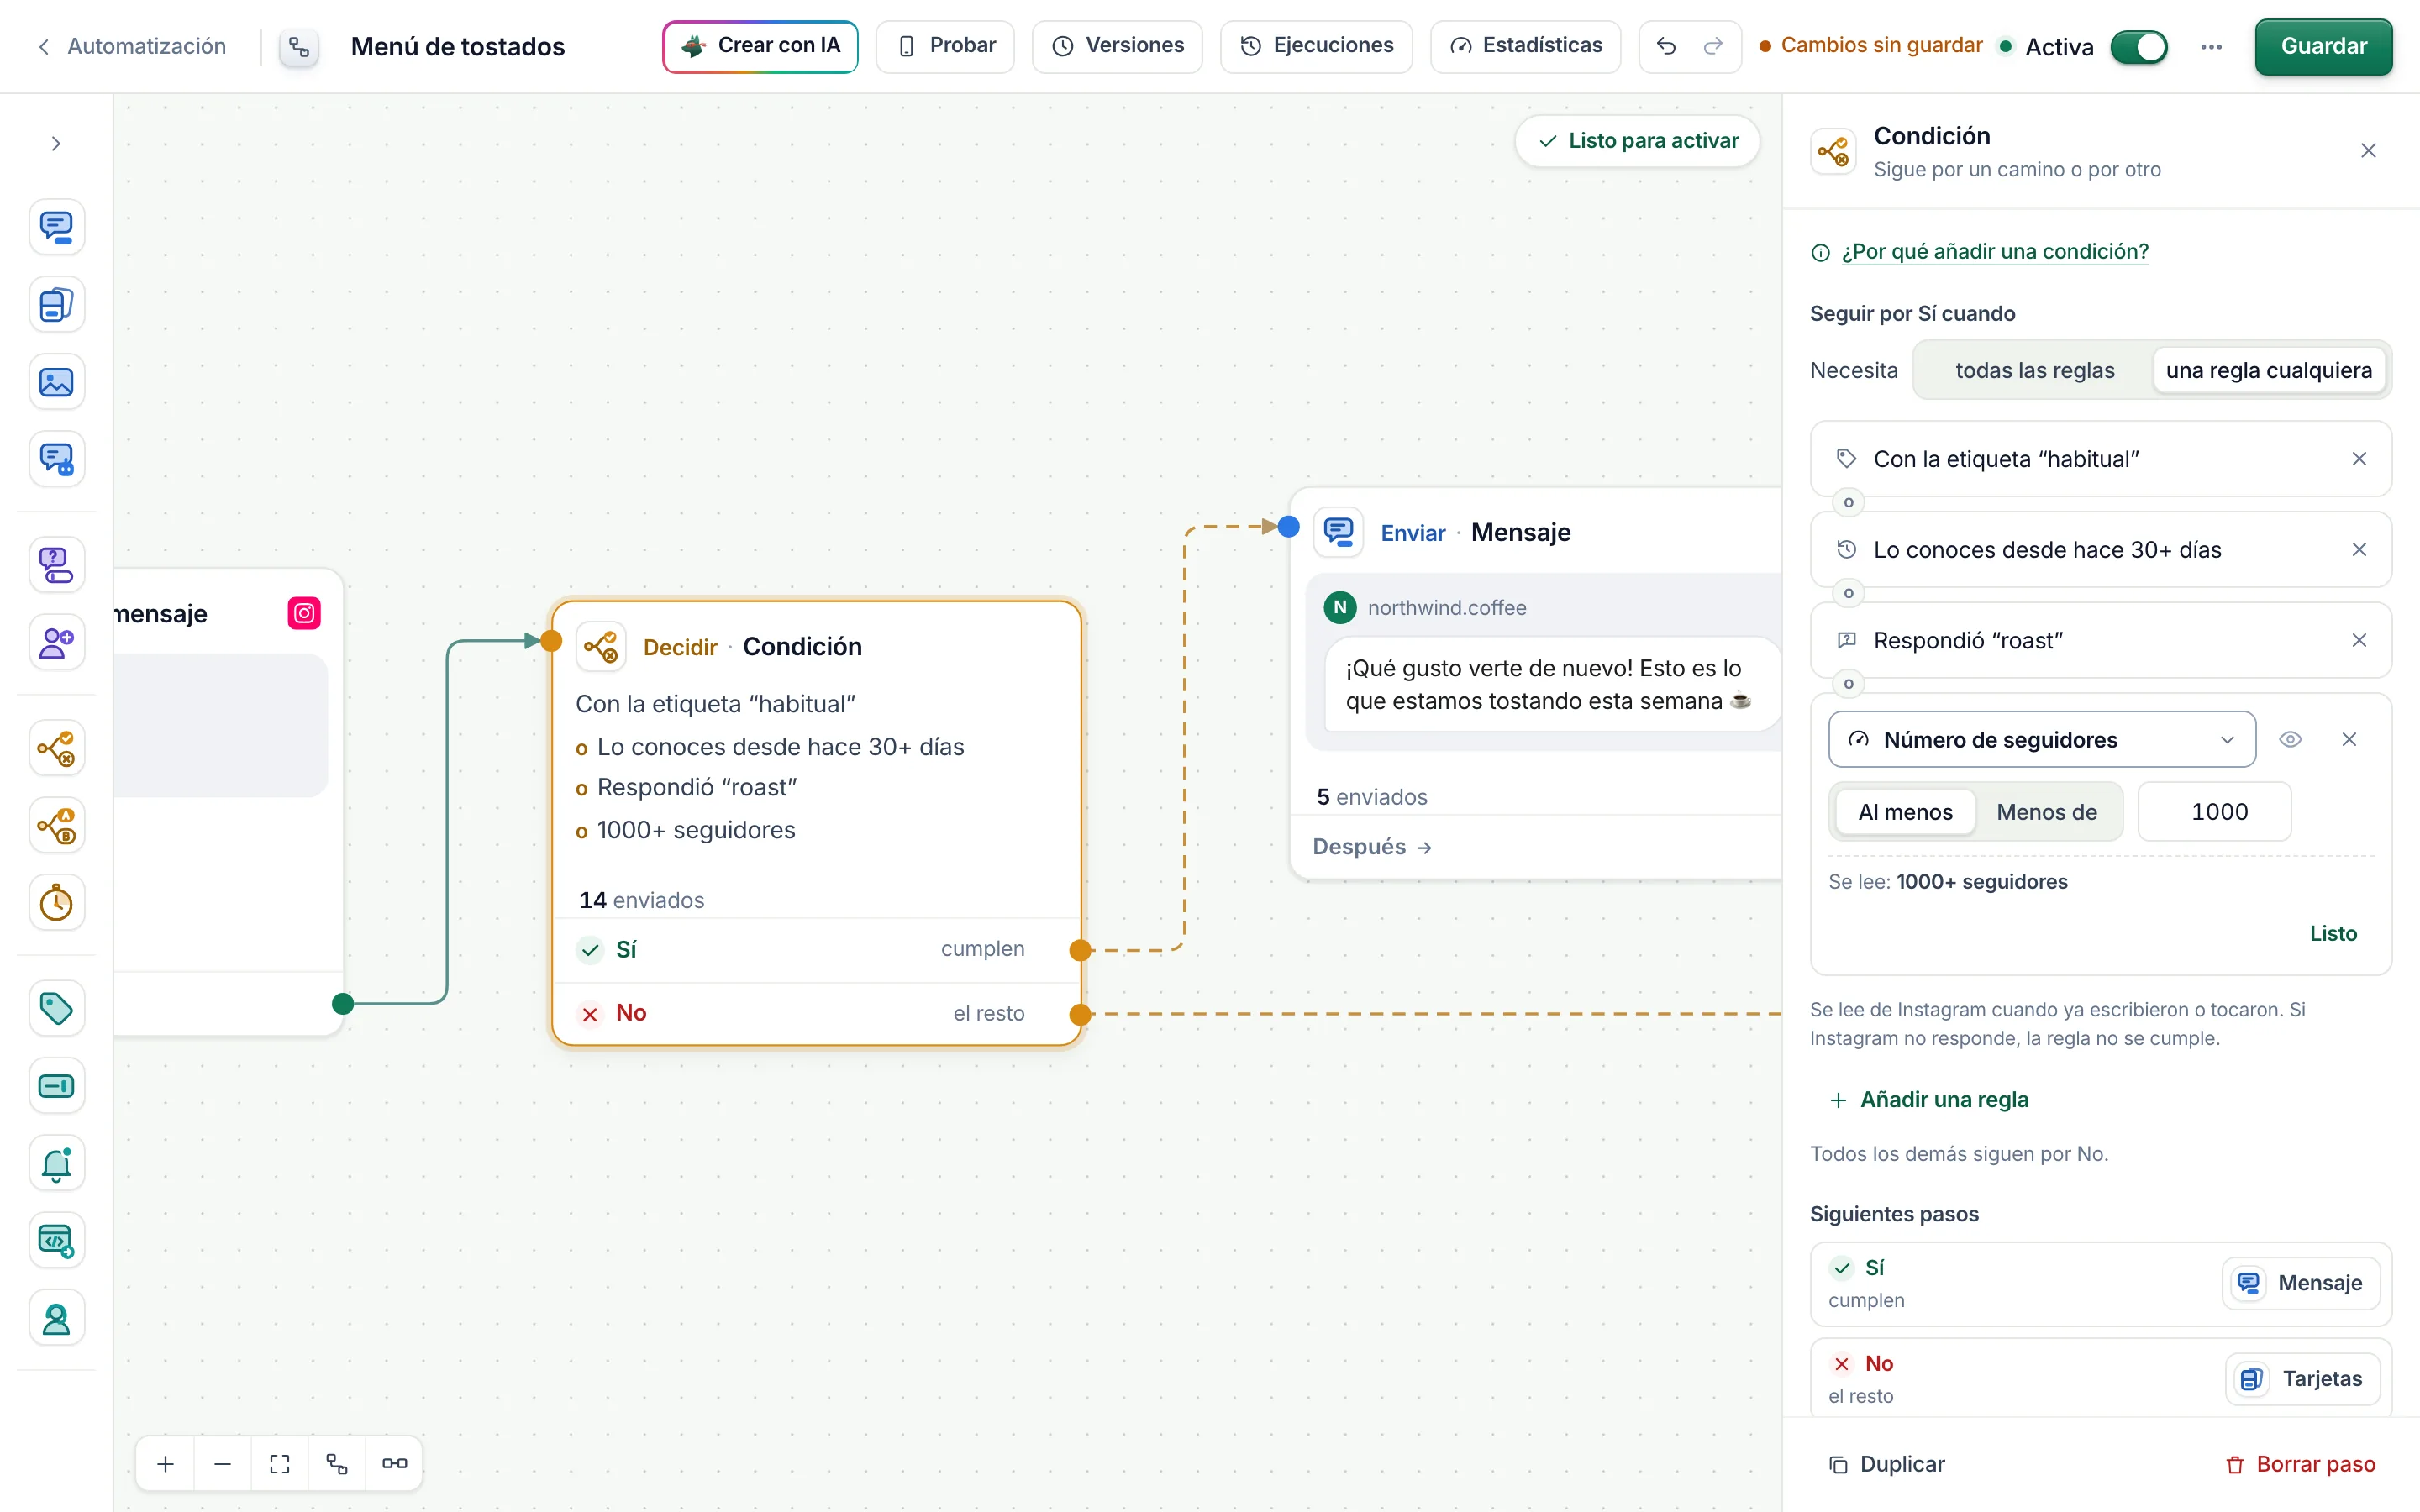Open the Versiones tab
Screen dimensions: 2420x1512
pos(1117,46)
